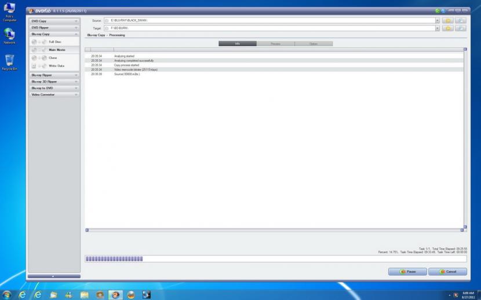Image resolution: width=481 pixels, height=300 pixels.
Task: Select log row 'Copy process started'
Action: pyautogui.click(x=274, y=65)
